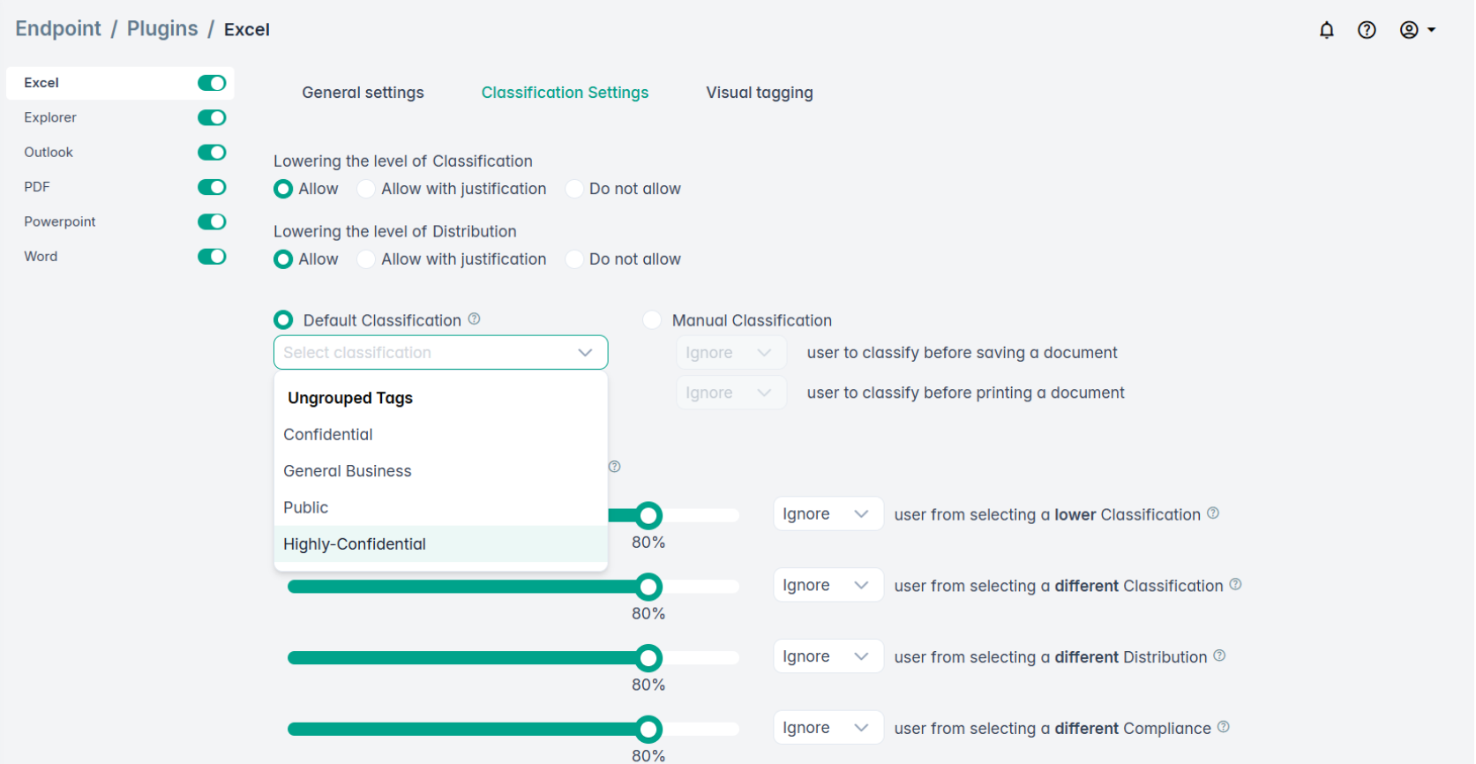Select Do not allow for Distribution
This screenshot has width=1476, height=764.
[x=574, y=259]
